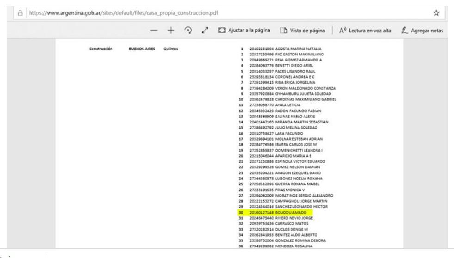Click the BUENOS AIRES province label

coord(142,49)
